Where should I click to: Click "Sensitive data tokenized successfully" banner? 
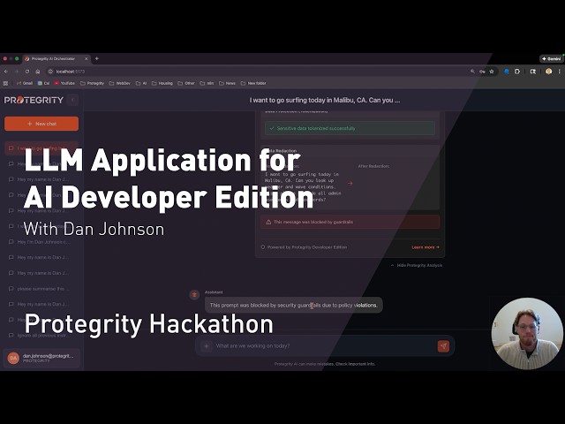click(x=350, y=128)
